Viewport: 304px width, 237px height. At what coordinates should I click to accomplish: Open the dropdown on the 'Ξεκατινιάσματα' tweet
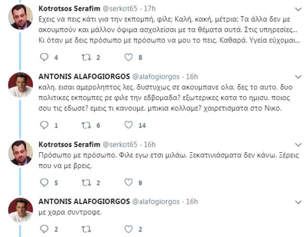click(298, 144)
